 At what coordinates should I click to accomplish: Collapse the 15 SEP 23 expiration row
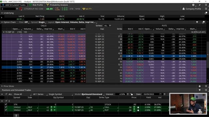point(4,32)
